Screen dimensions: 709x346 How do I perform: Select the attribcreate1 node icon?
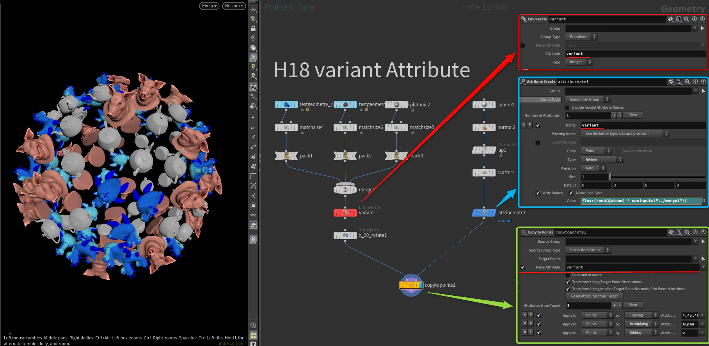point(484,213)
